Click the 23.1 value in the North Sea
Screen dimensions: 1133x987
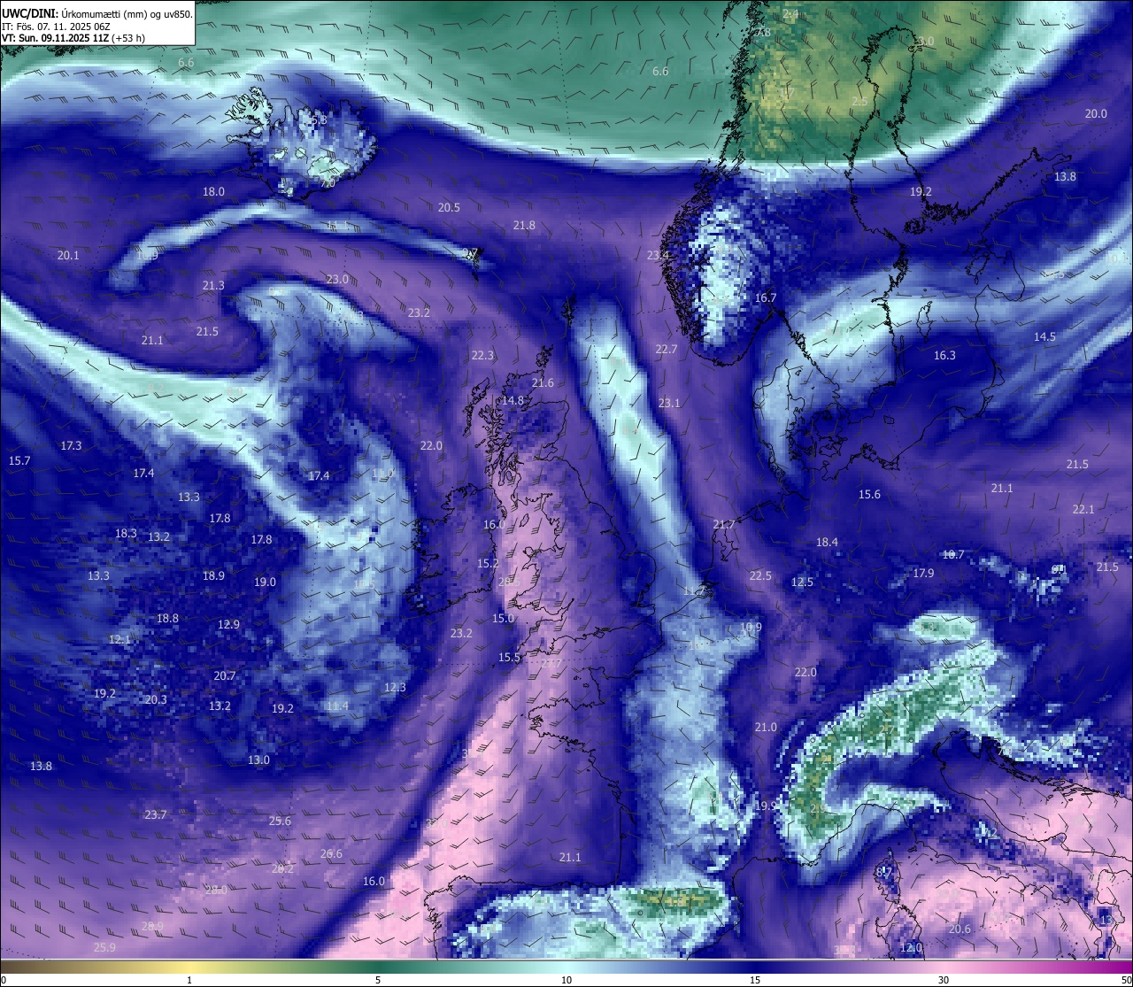pos(669,403)
